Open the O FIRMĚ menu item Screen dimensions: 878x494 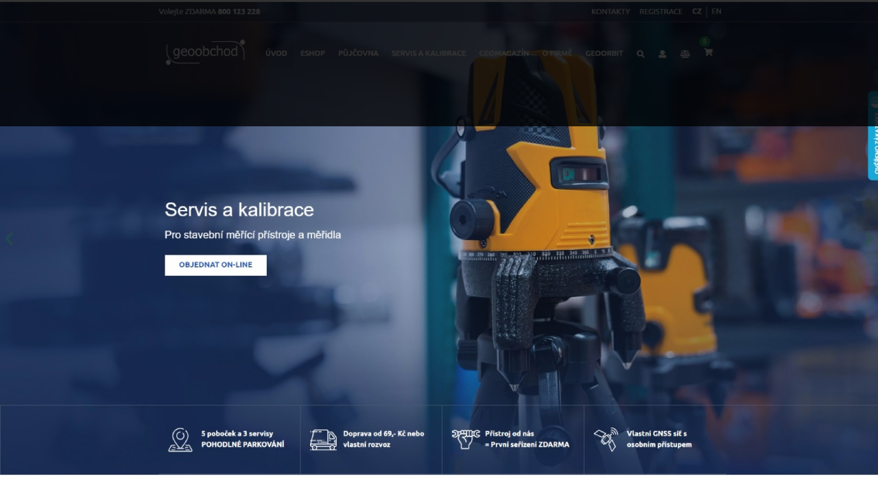click(x=557, y=54)
